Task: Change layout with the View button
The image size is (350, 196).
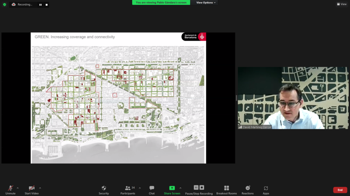Action: click(341, 4)
